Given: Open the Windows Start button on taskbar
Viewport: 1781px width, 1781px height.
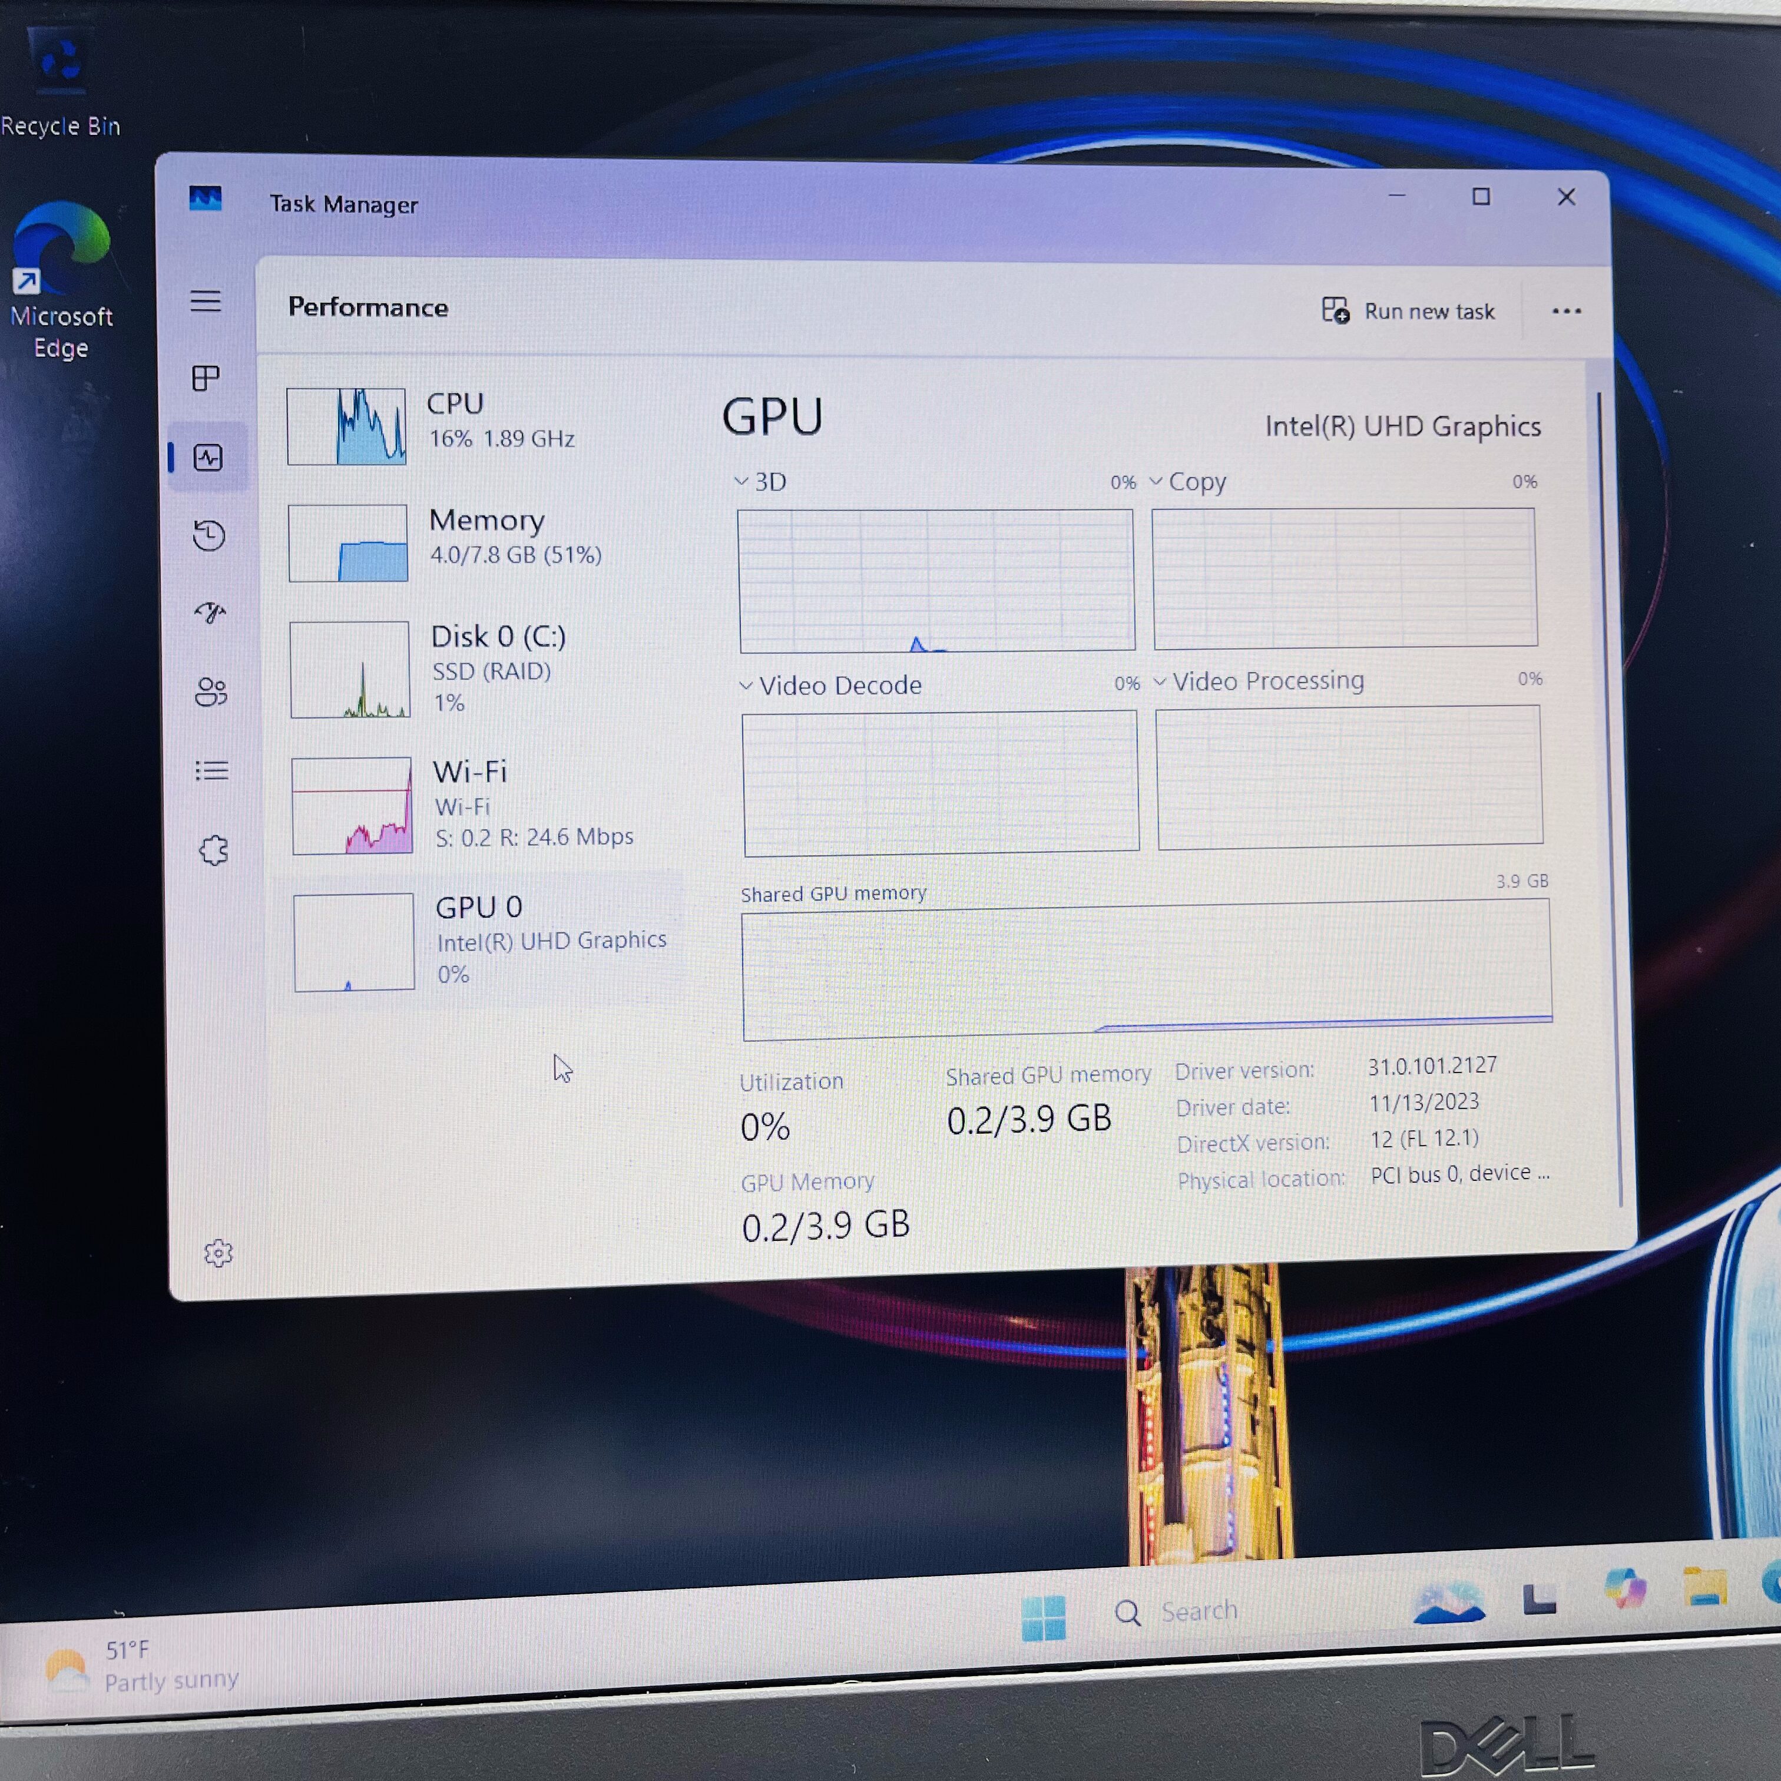Looking at the screenshot, I should click(1044, 1618).
